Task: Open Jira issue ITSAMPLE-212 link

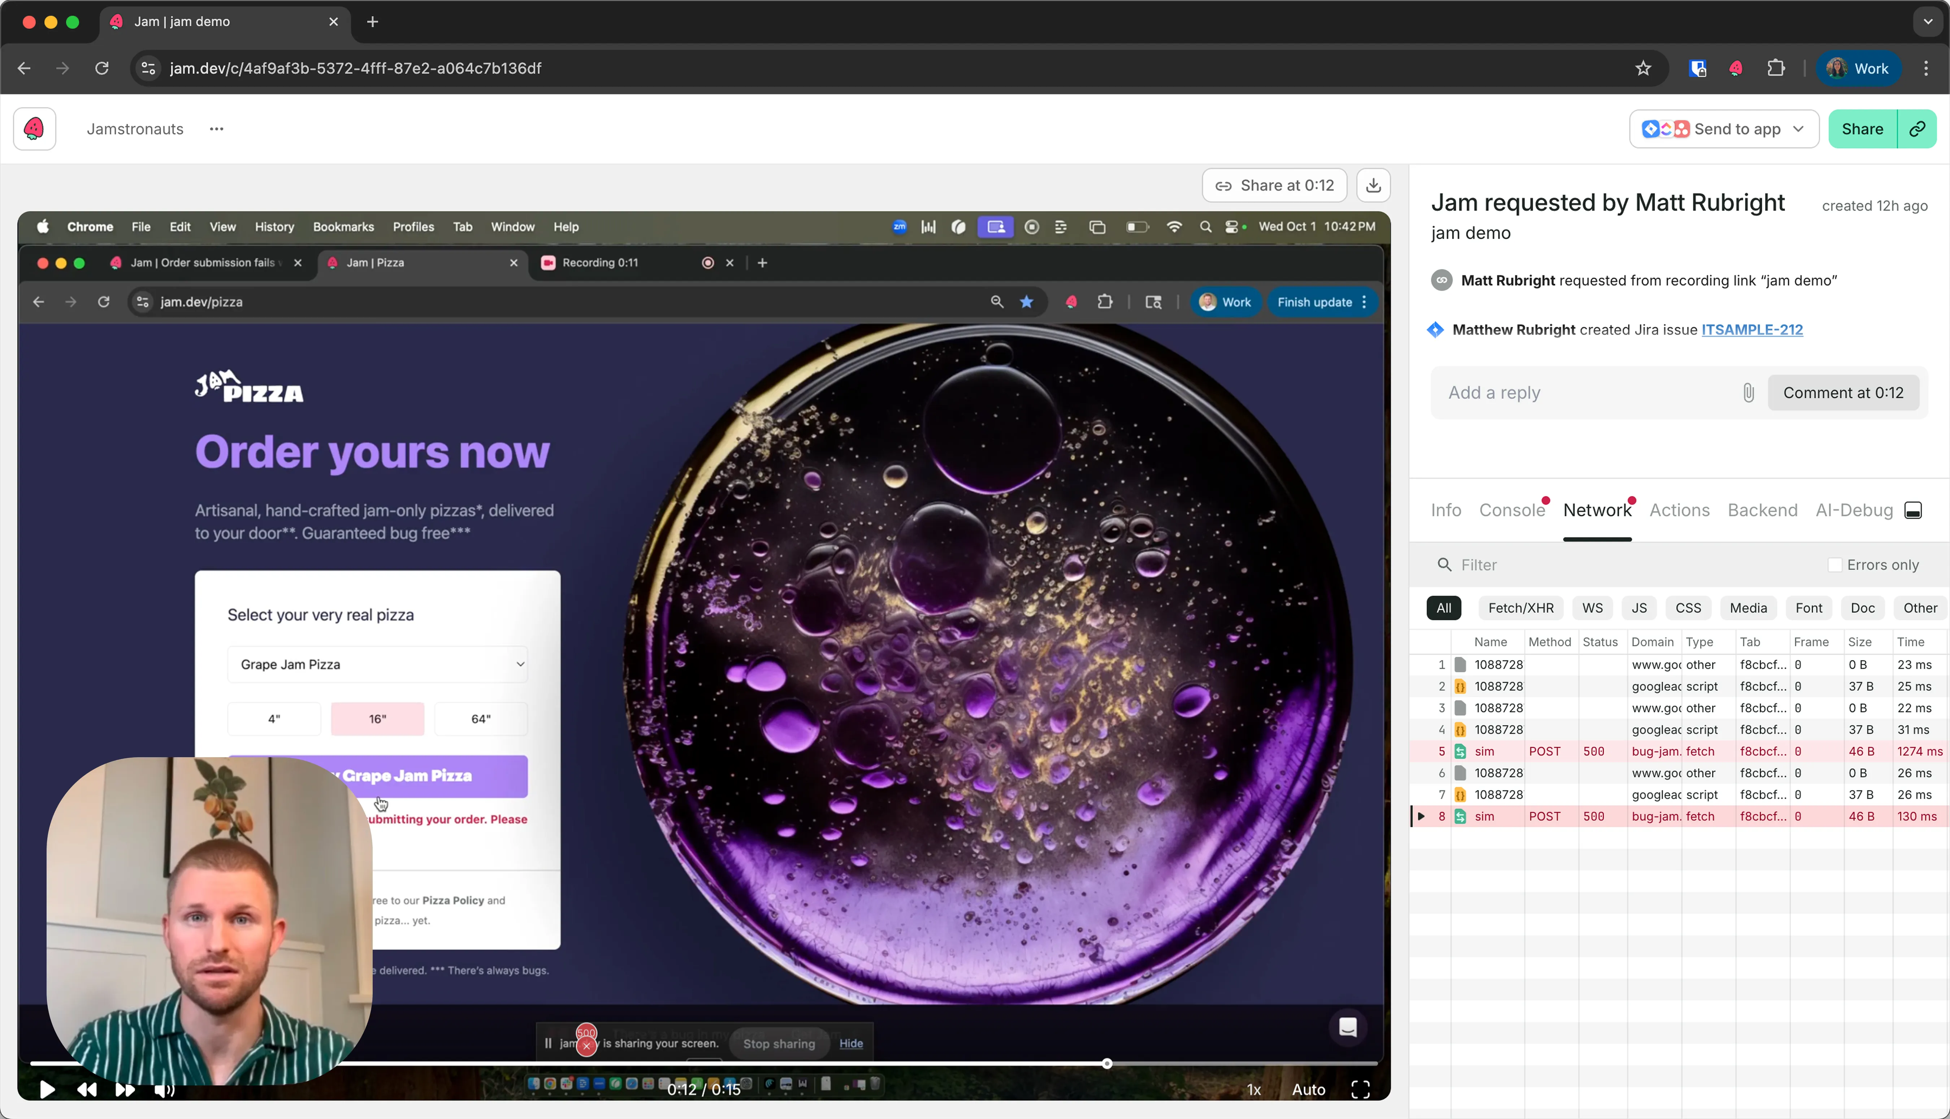Action: (1752, 330)
